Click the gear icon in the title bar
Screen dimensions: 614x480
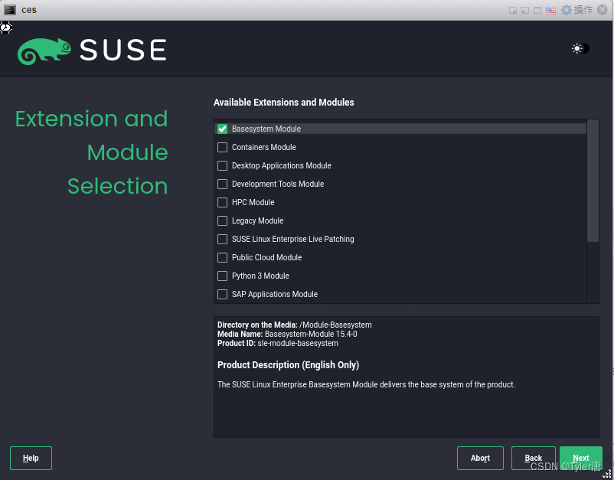[x=564, y=9]
